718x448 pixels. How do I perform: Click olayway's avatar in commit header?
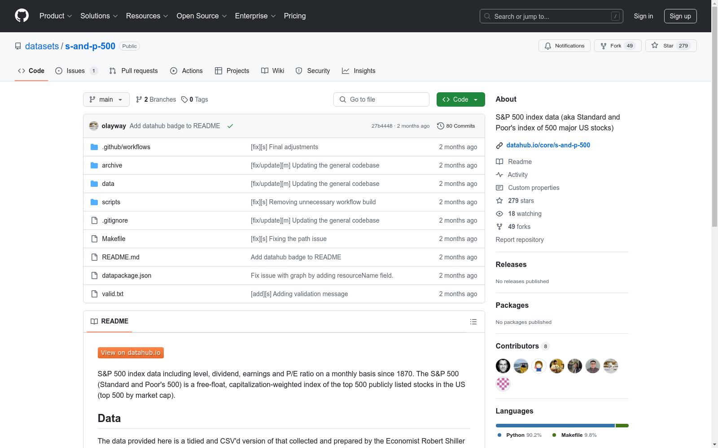coord(94,126)
